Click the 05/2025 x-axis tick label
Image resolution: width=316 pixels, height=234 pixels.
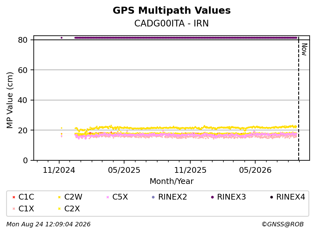[x=124, y=170]
